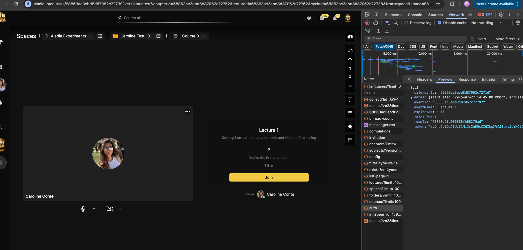
Task: Open the chat messages icon with 337 badge
Action: (322, 18)
